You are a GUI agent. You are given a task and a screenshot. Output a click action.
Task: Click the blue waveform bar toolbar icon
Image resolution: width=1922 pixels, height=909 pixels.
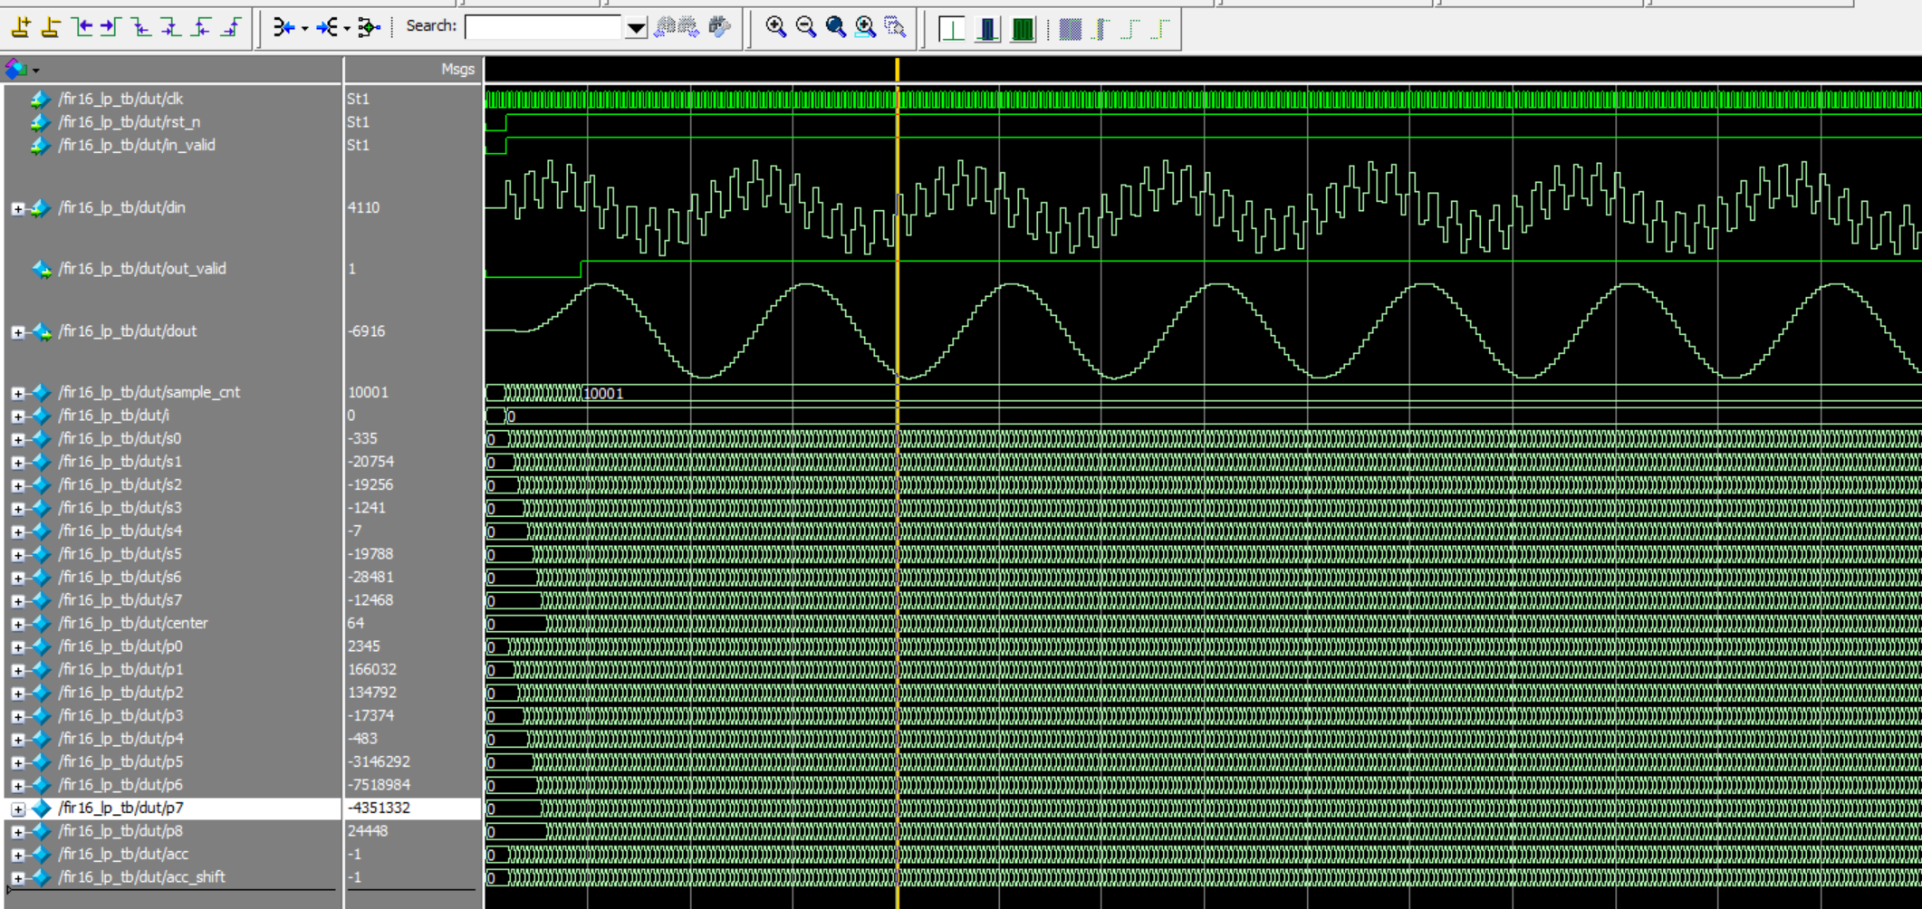(x=987, y=29)
